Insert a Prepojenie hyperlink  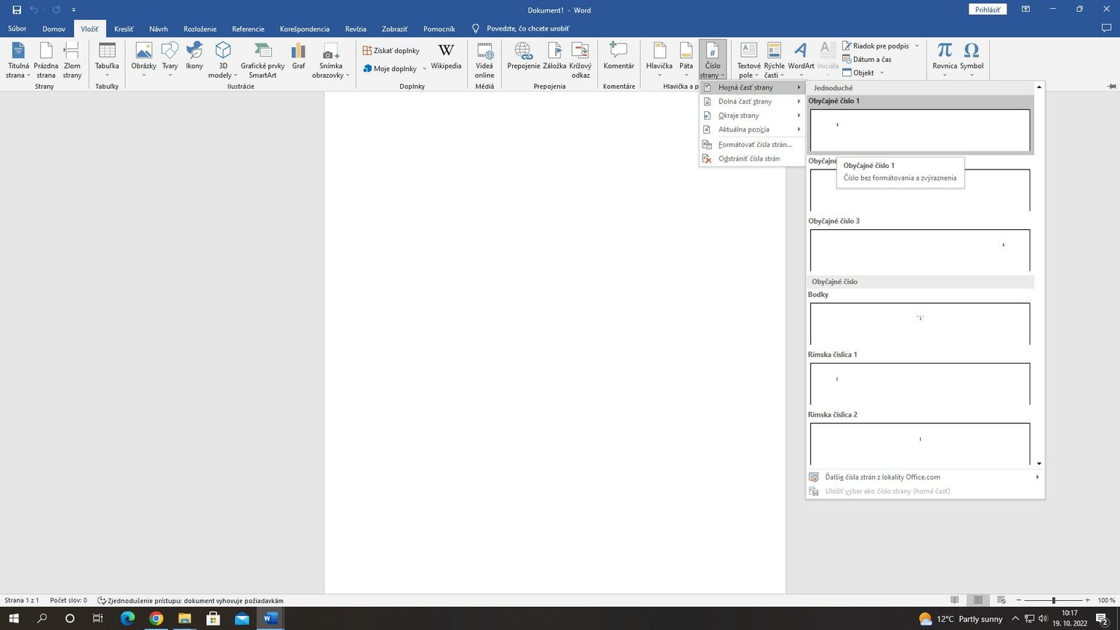523,57
